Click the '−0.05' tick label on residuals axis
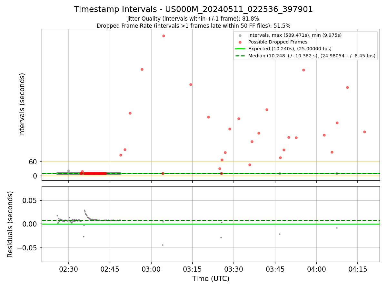 pyautogui.click(x=26, y=248)
